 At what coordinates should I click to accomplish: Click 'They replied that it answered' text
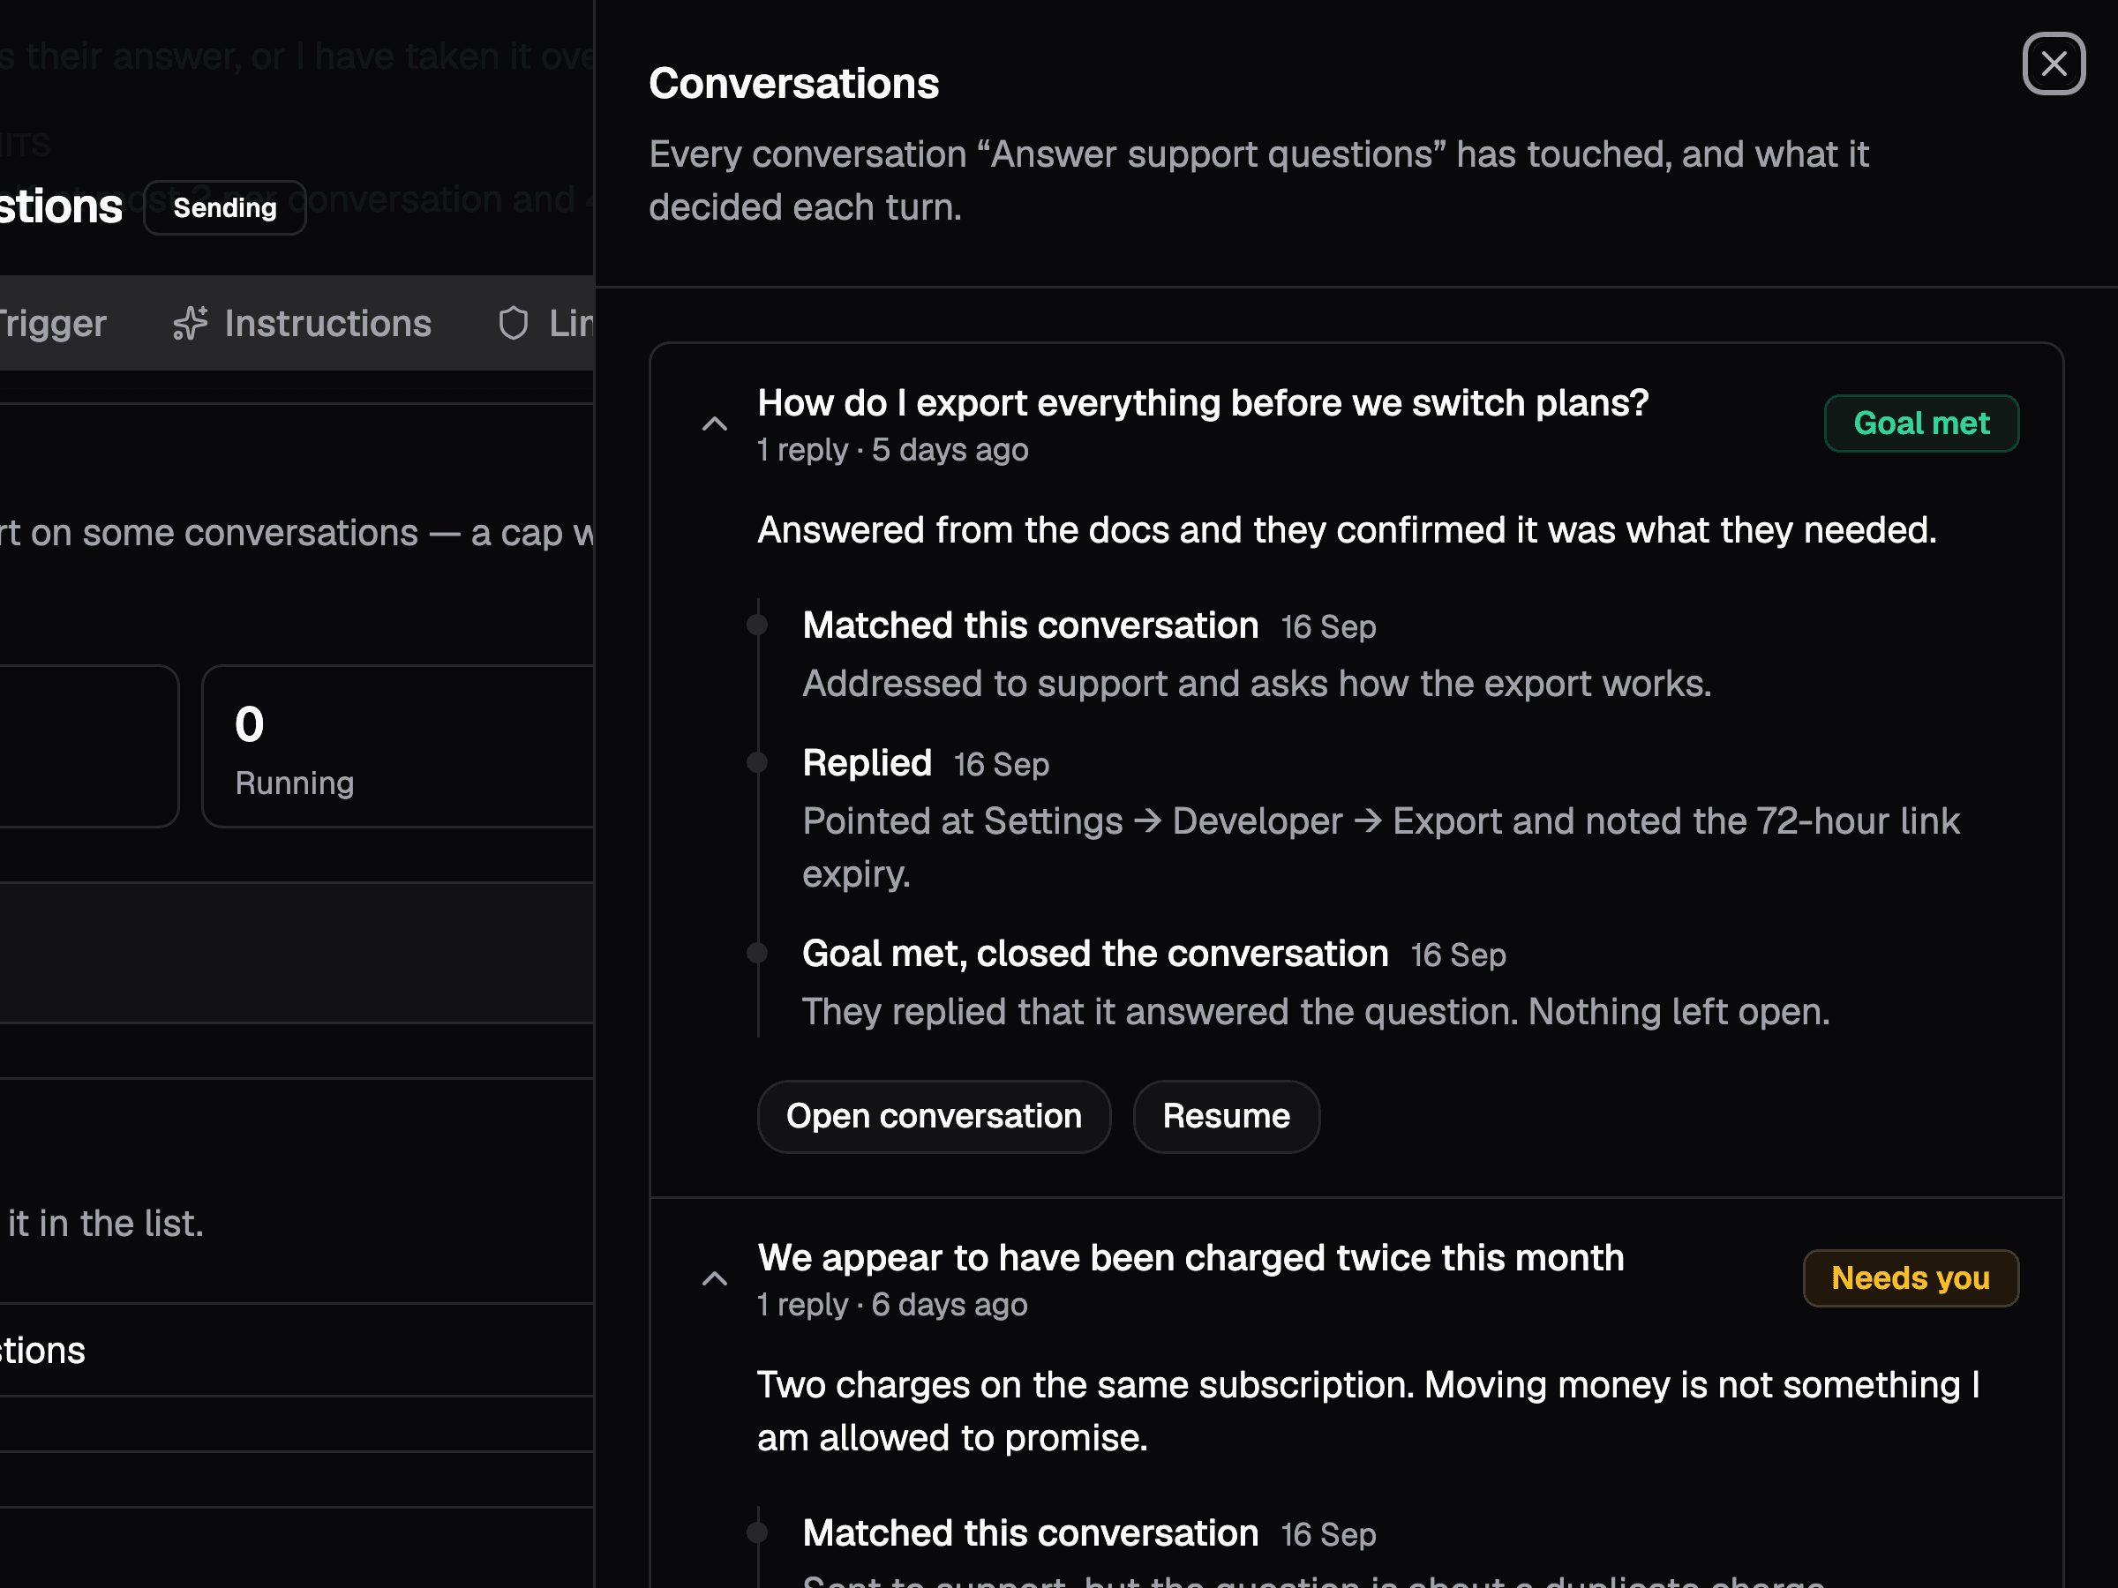tap(1316, 1012)
